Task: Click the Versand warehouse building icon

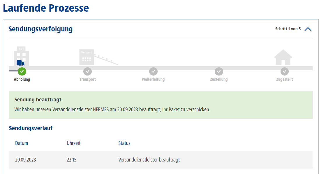Action: click(x=87, y=57)
